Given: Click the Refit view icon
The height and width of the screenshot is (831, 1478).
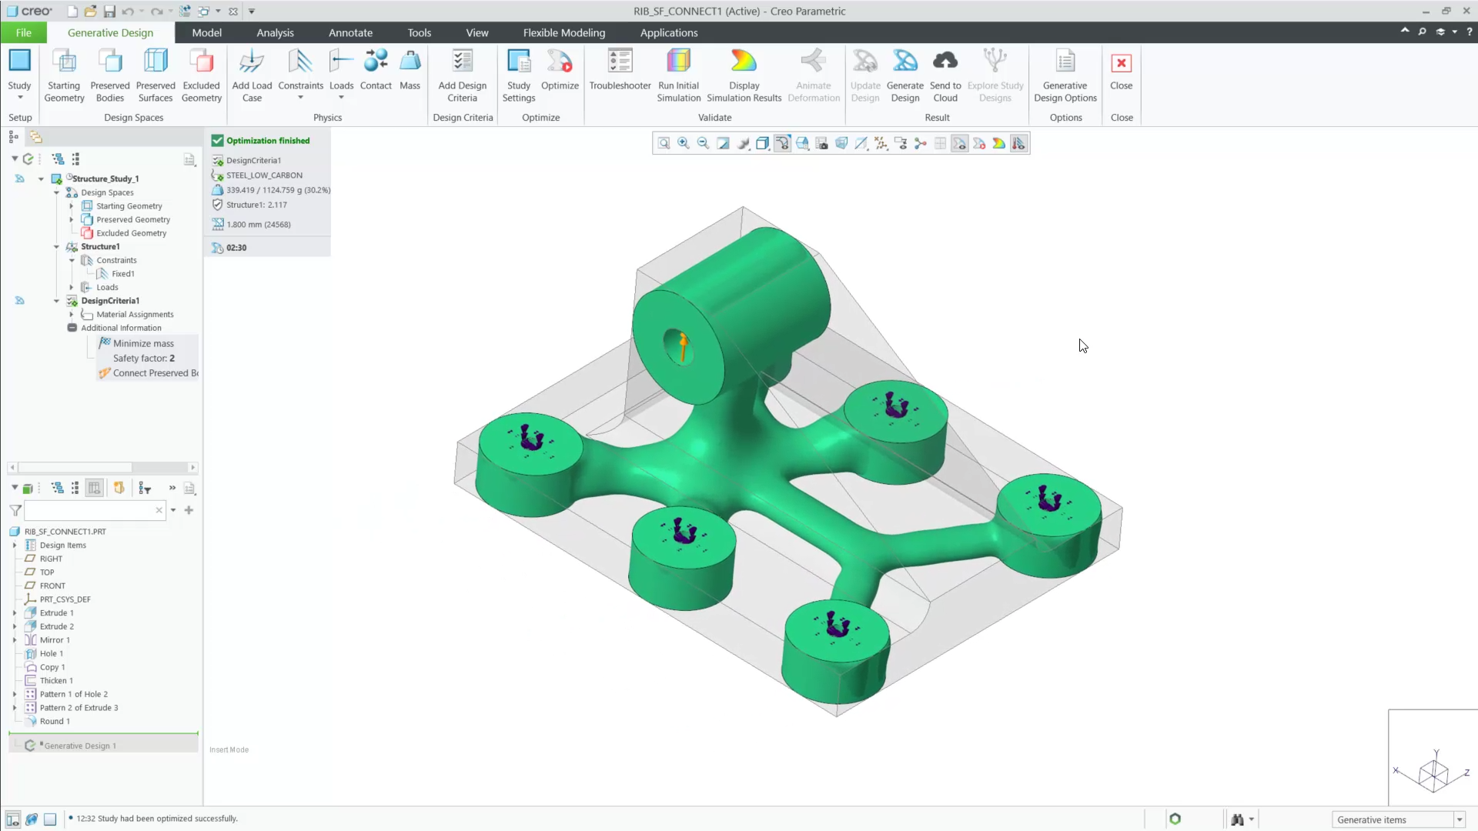Looking at the screenshot, I should coord(664,143).
